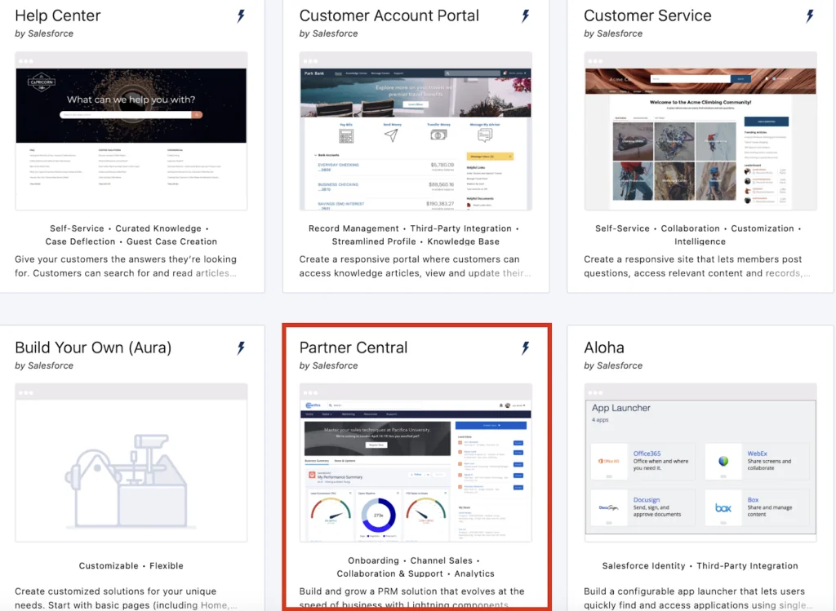Choose the Build Your Own (Aura) title
836x611 pixels.
93,348
